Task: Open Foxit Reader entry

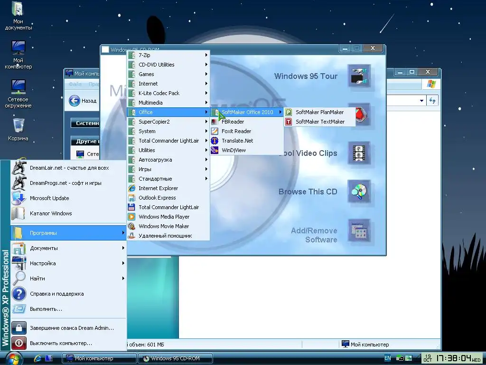Action: 247,131
